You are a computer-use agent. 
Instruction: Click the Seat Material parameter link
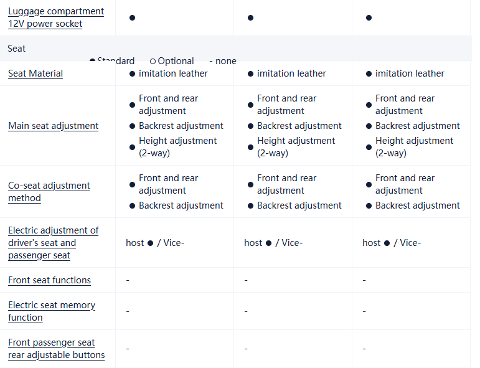click(x=35, y=73)
